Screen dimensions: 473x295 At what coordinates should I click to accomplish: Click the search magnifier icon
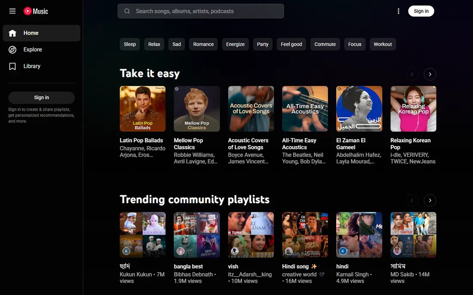(127, 11)
